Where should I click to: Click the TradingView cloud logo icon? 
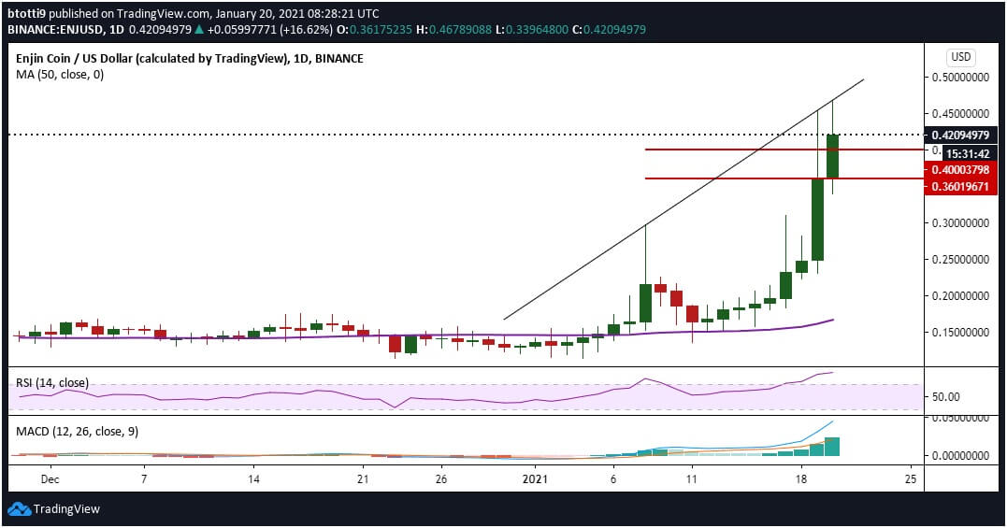point(19,509)
